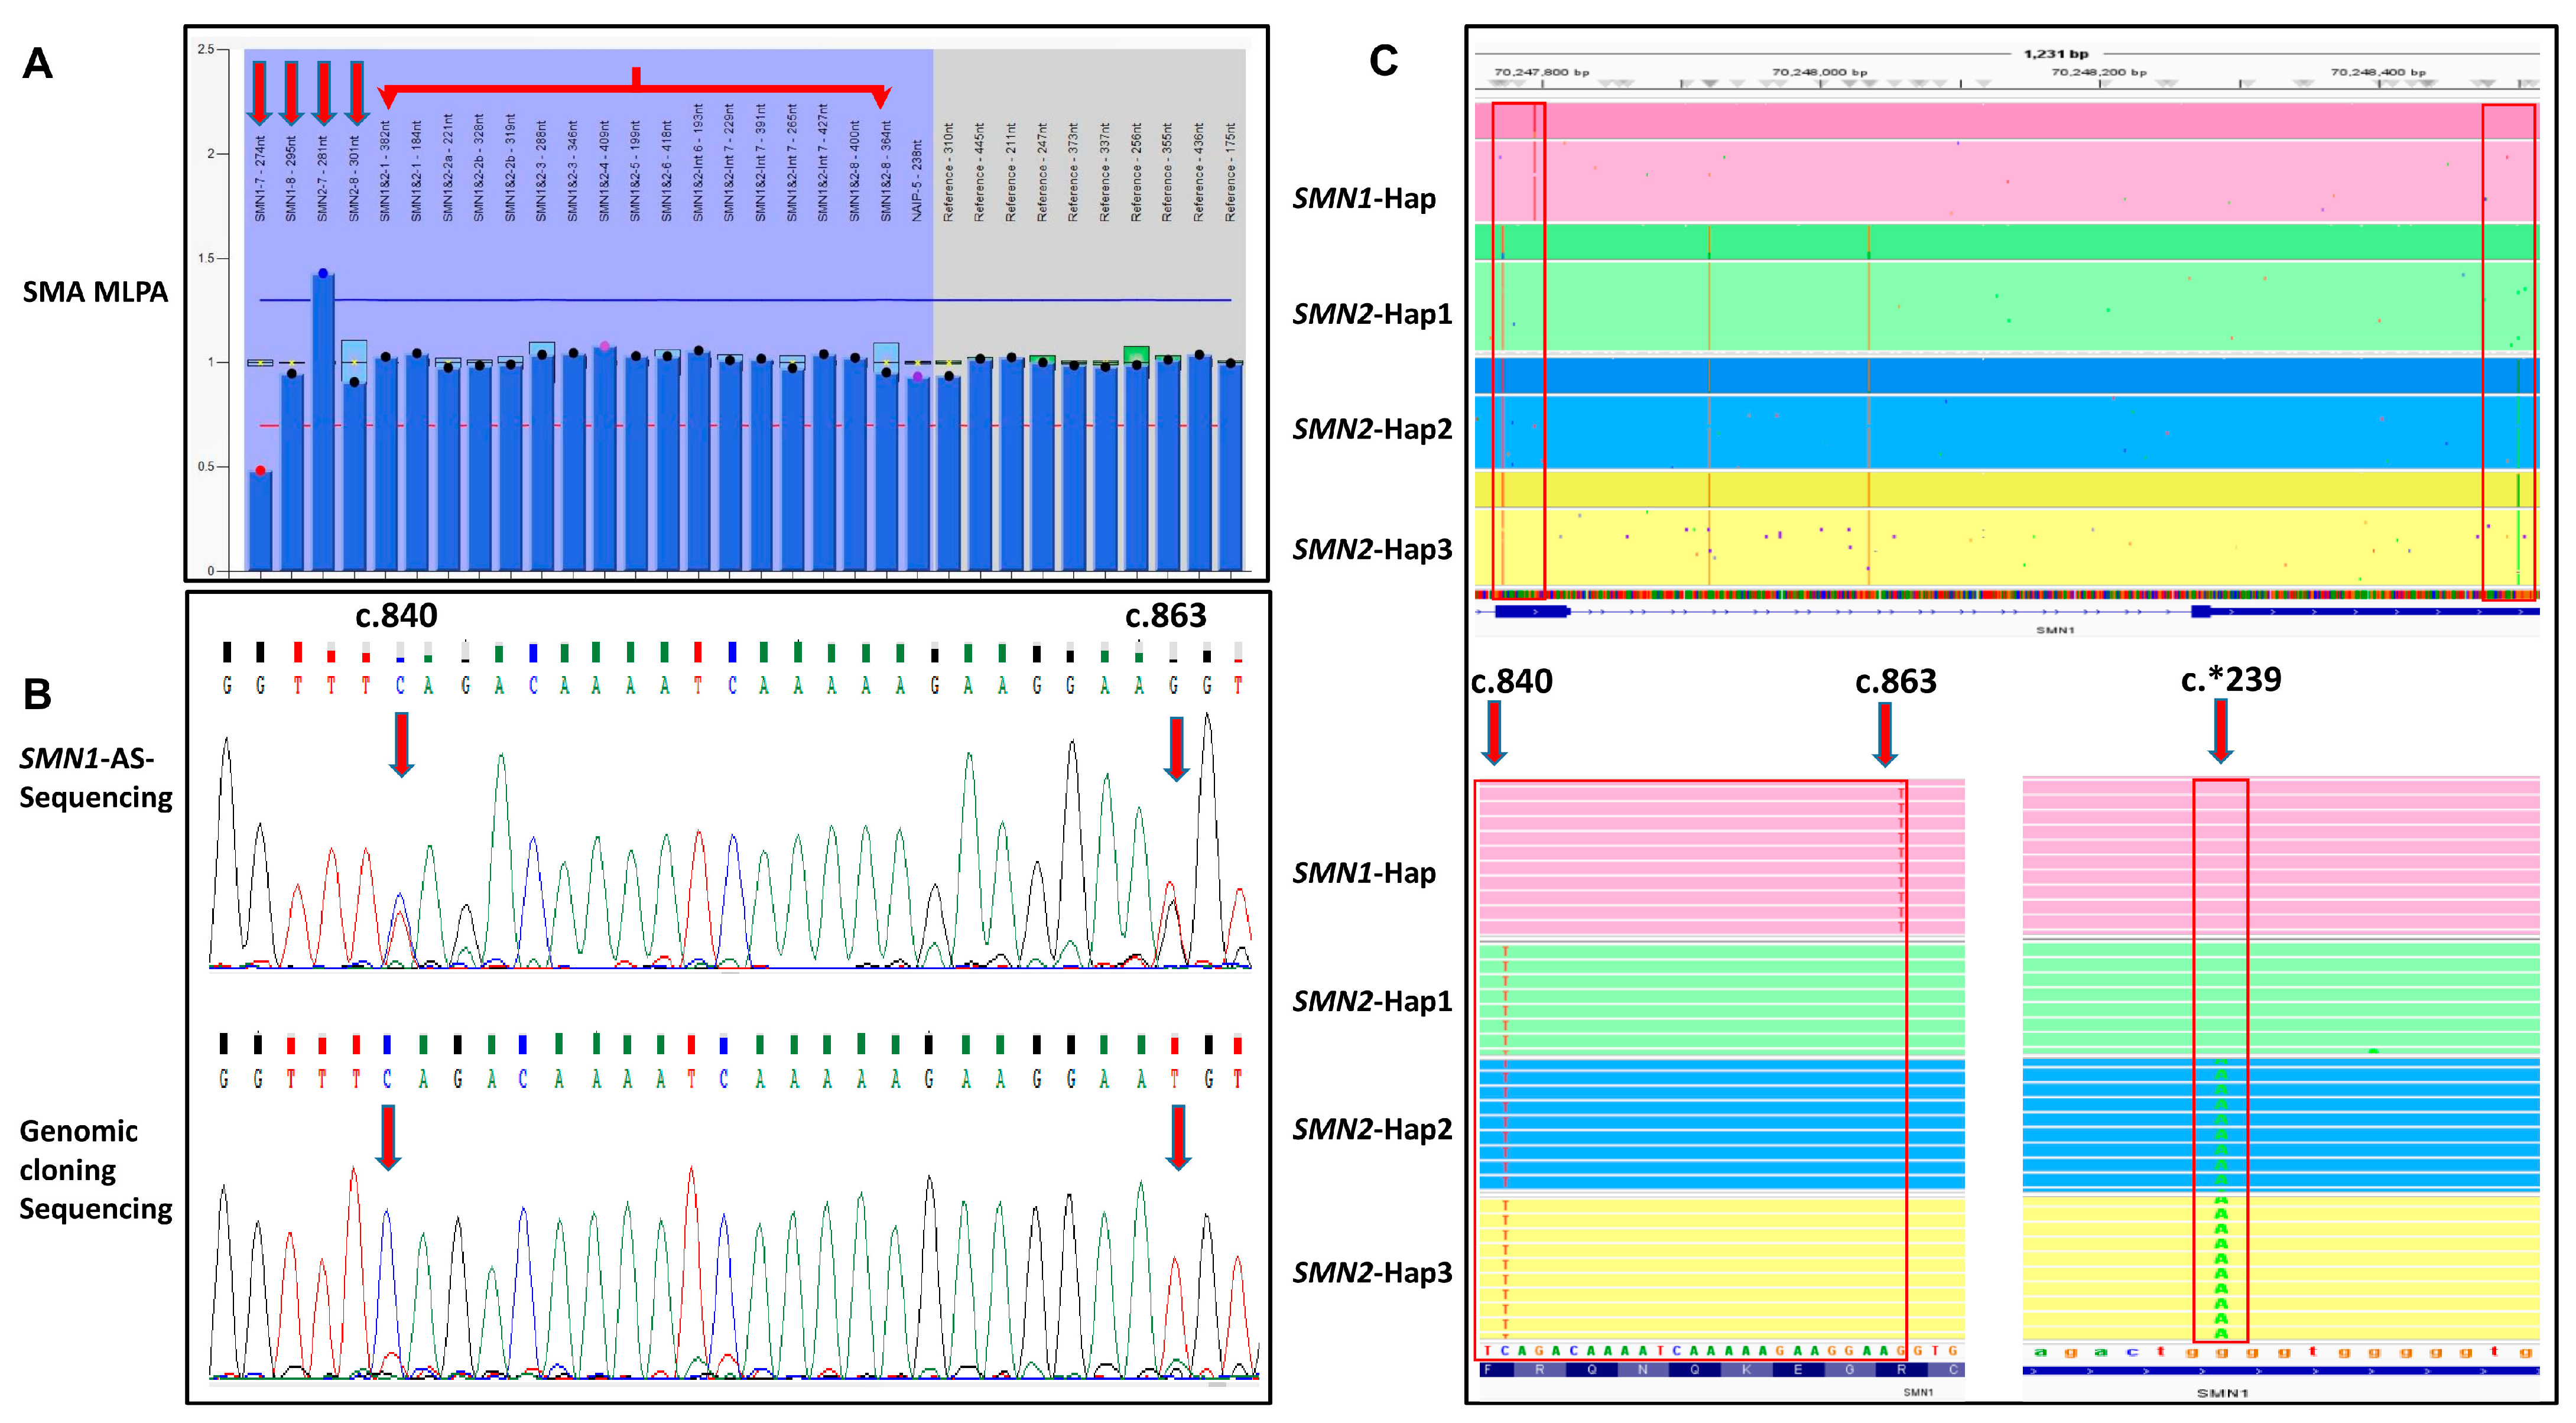Click the 'SMN2-Hap3' label beside the zoomed yellow reads

1372,1273
